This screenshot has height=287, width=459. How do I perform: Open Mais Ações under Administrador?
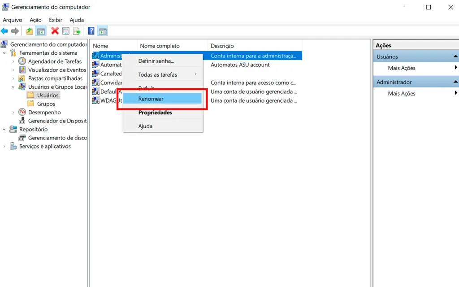click(x=402, y=93)
